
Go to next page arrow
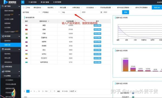(x=43, y=91)
